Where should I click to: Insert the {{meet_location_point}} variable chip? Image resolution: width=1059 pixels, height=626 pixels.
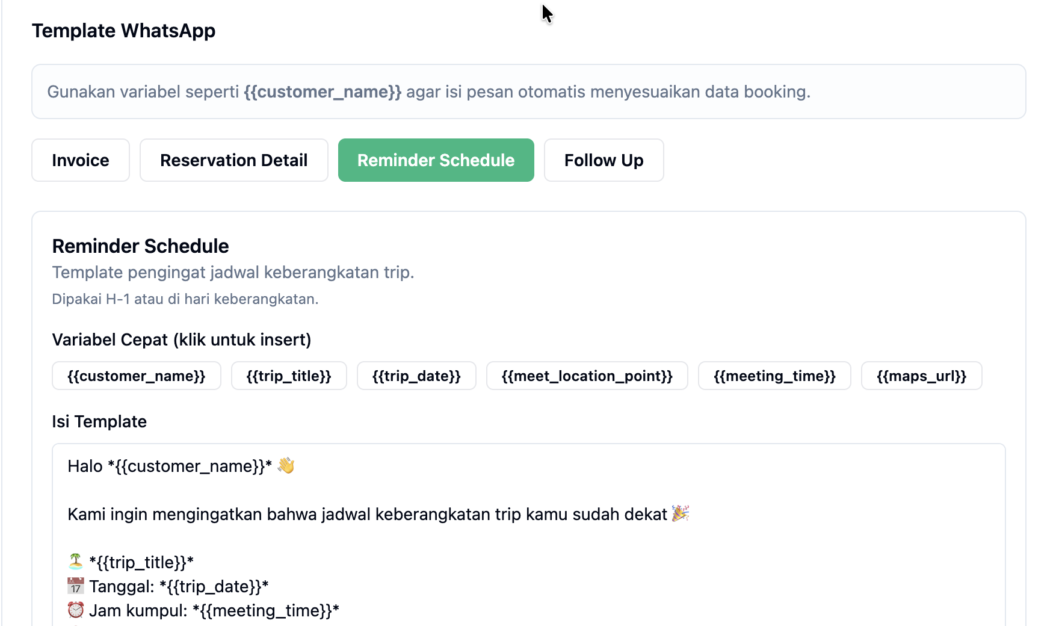click(x=587, y=376)
